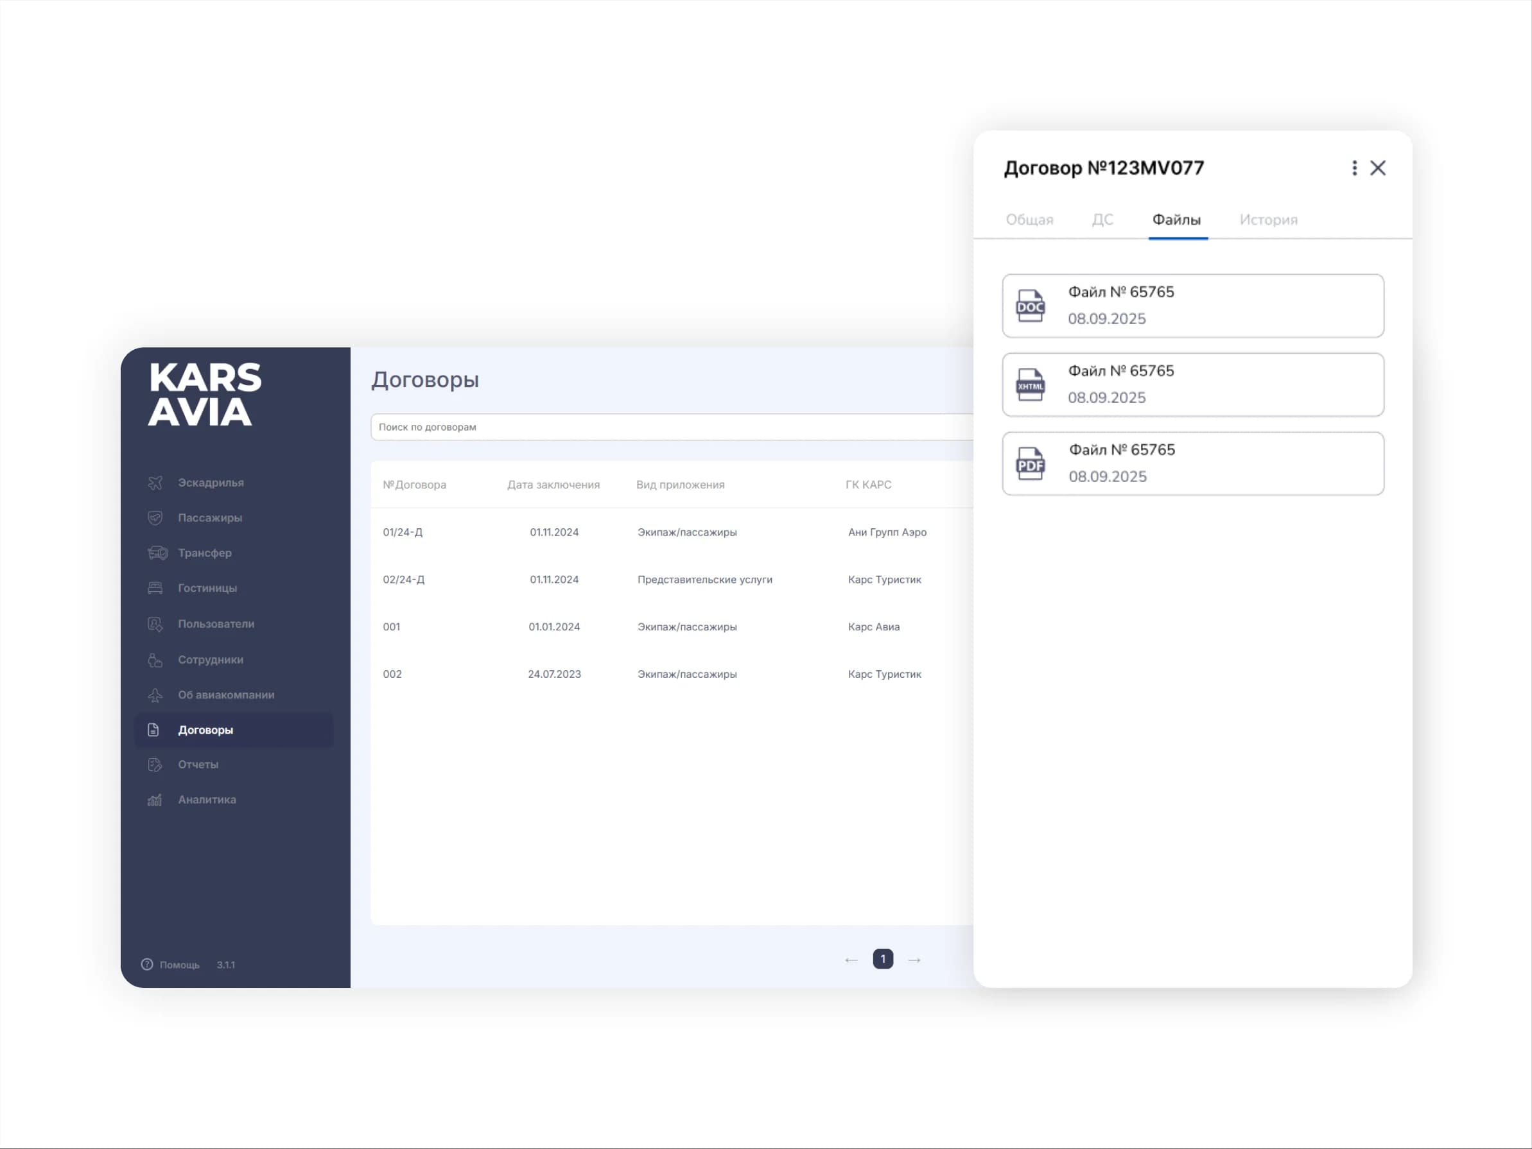Open the PDF file icon
This screenshot has height=1149, width=1532.
point(1031,464)
